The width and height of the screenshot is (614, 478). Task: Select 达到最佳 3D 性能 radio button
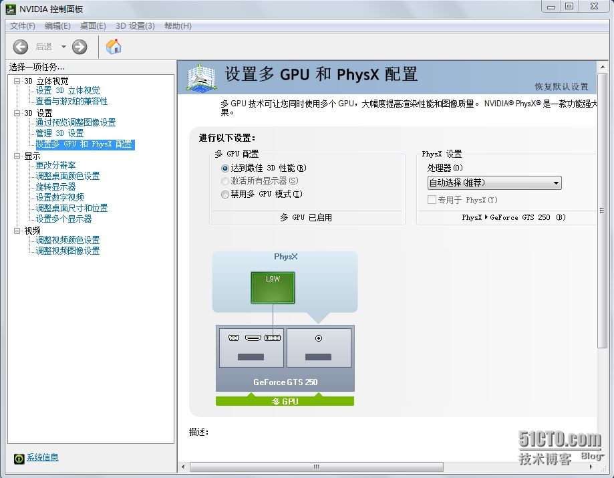coord(224,168)
